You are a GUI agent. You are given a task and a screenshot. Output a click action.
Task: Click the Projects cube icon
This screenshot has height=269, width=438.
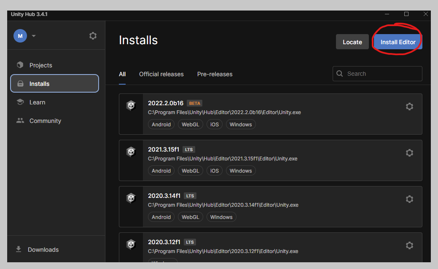[20, 65]
